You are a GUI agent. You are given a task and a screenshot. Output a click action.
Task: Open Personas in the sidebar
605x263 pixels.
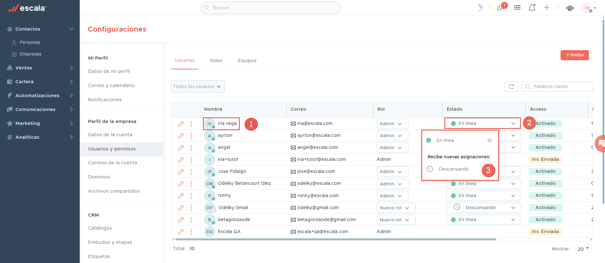click(30, 42)
